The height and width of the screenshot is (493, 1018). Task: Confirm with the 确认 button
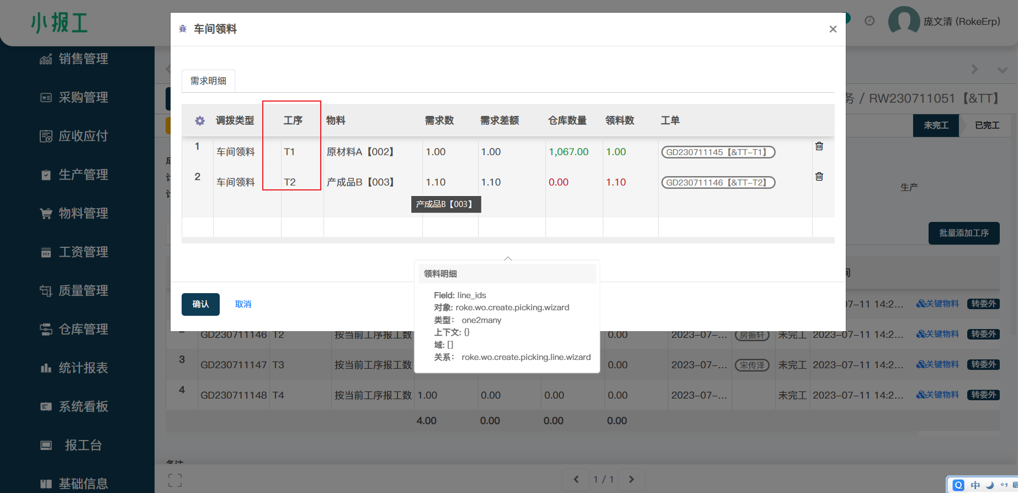200,304
